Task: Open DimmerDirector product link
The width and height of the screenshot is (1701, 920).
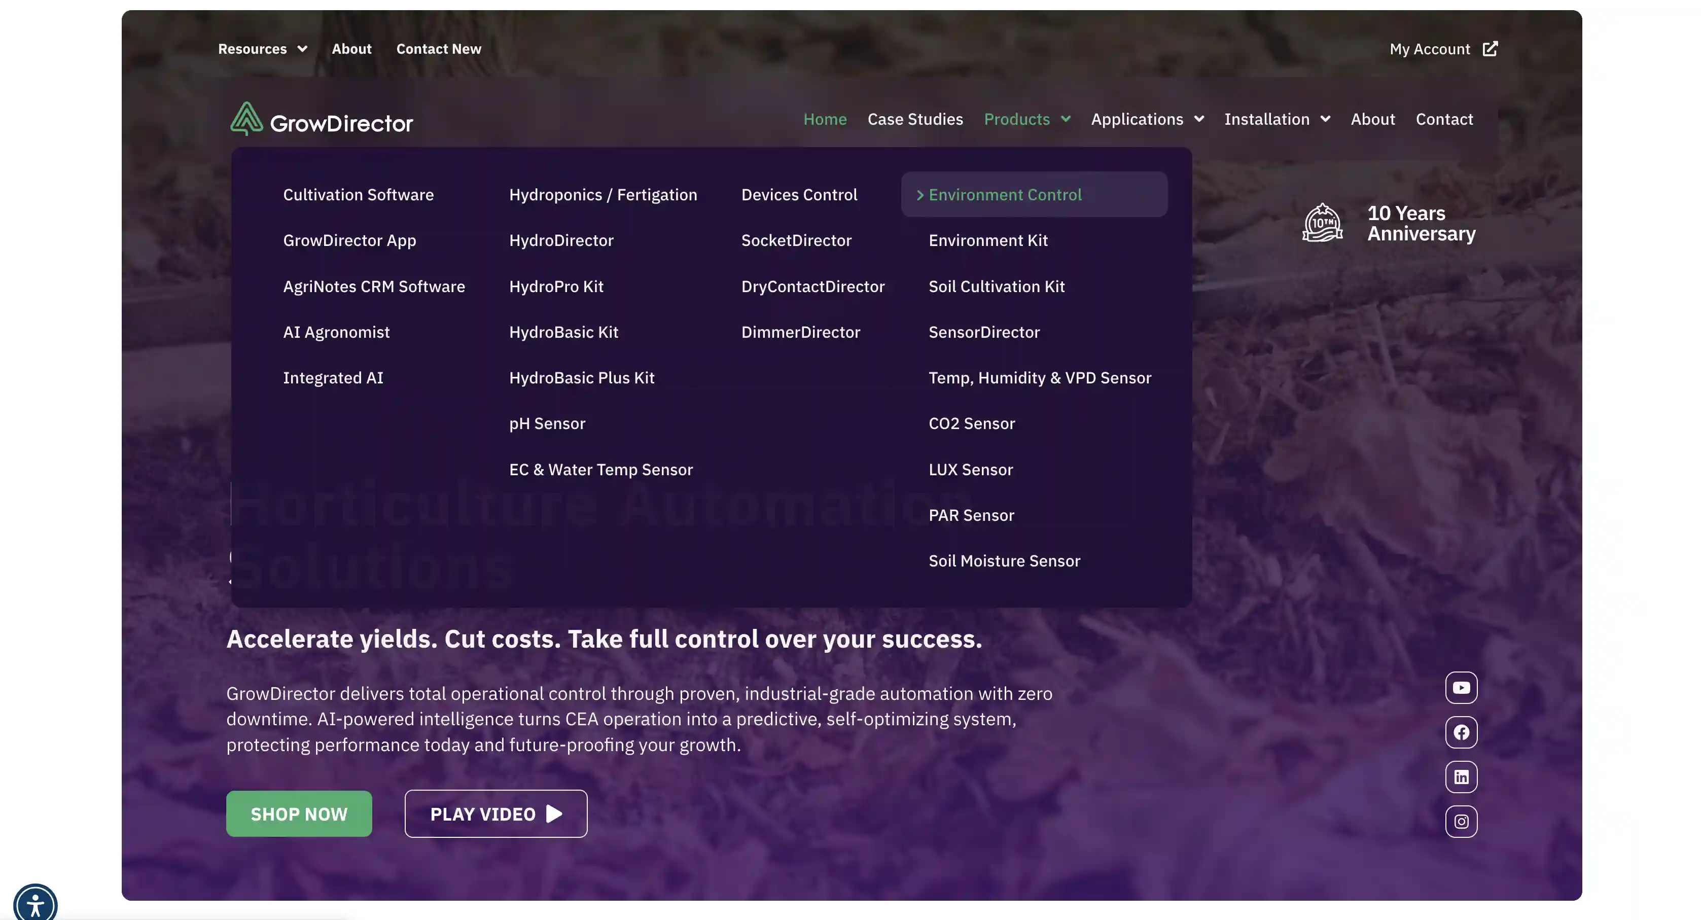Action: tap(800, 332)
